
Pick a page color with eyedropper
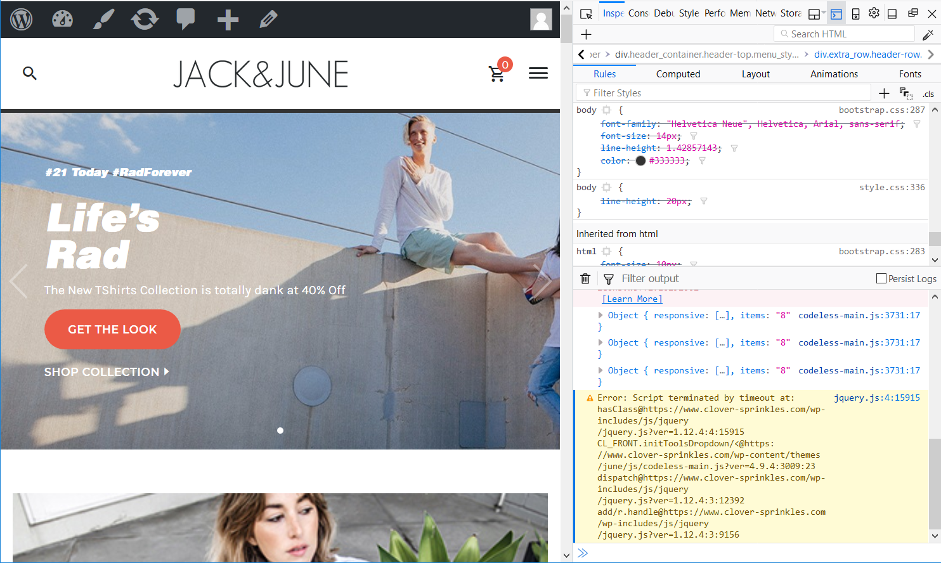pyautogui.click(x=928, y=34)
